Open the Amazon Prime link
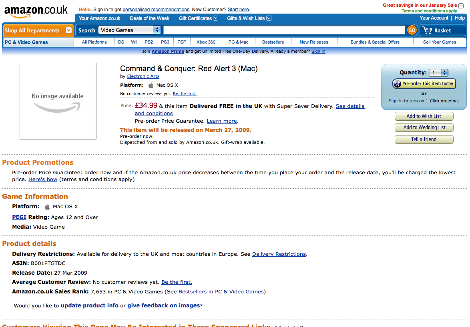470x327 pixels. 168,51
